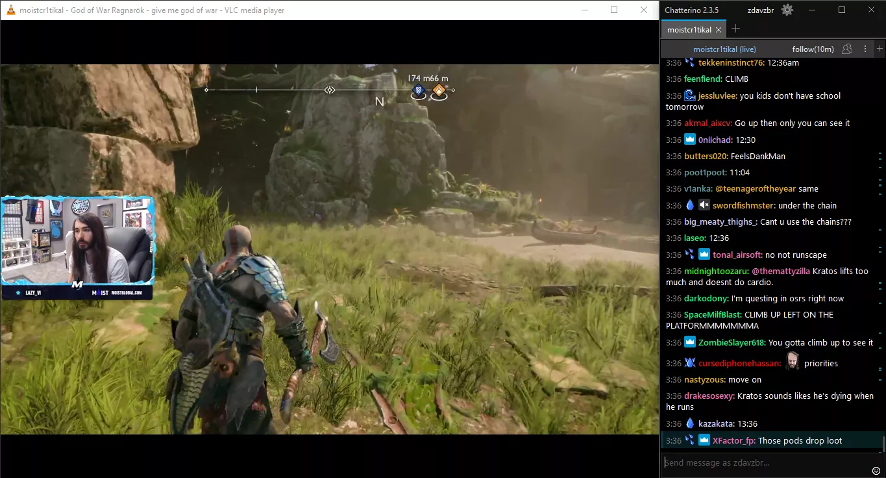Open Chatterino settings via the gear icon

pyautogui.click(x=788, y=9)
